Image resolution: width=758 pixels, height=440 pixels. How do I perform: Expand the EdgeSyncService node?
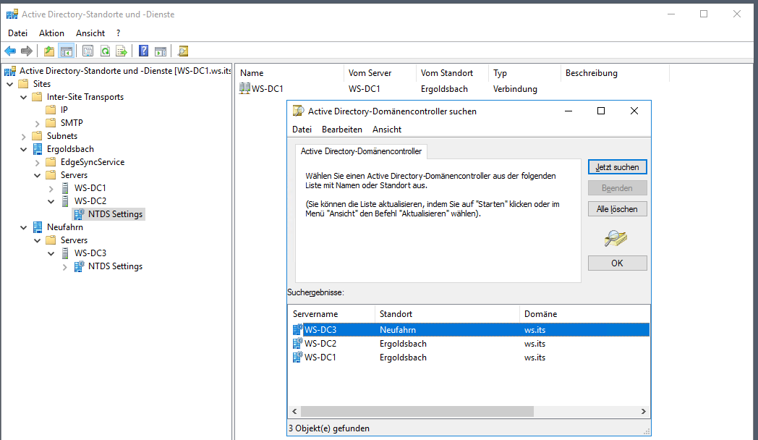pos(37,162)
